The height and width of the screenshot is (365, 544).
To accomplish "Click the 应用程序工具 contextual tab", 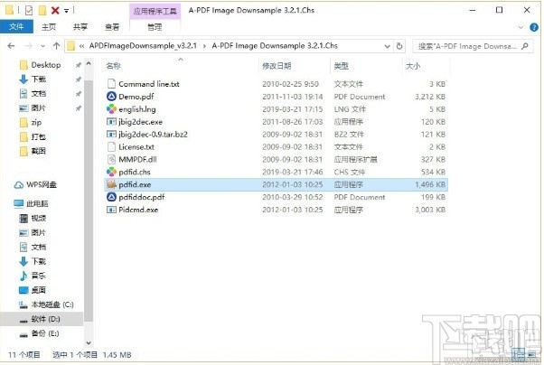I will (x=155, y=11).
